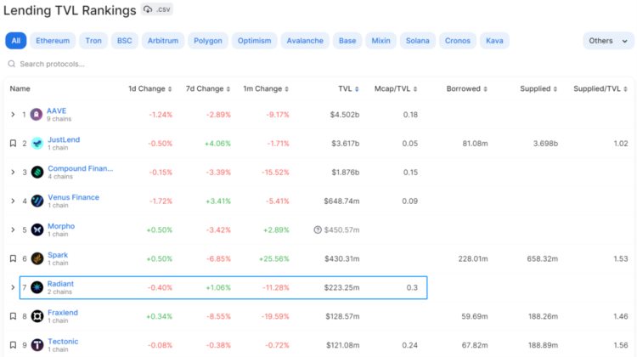The image size is (637, 357).
Task: Click the AAVE protocol logo icon
Action: coord(37,115)
